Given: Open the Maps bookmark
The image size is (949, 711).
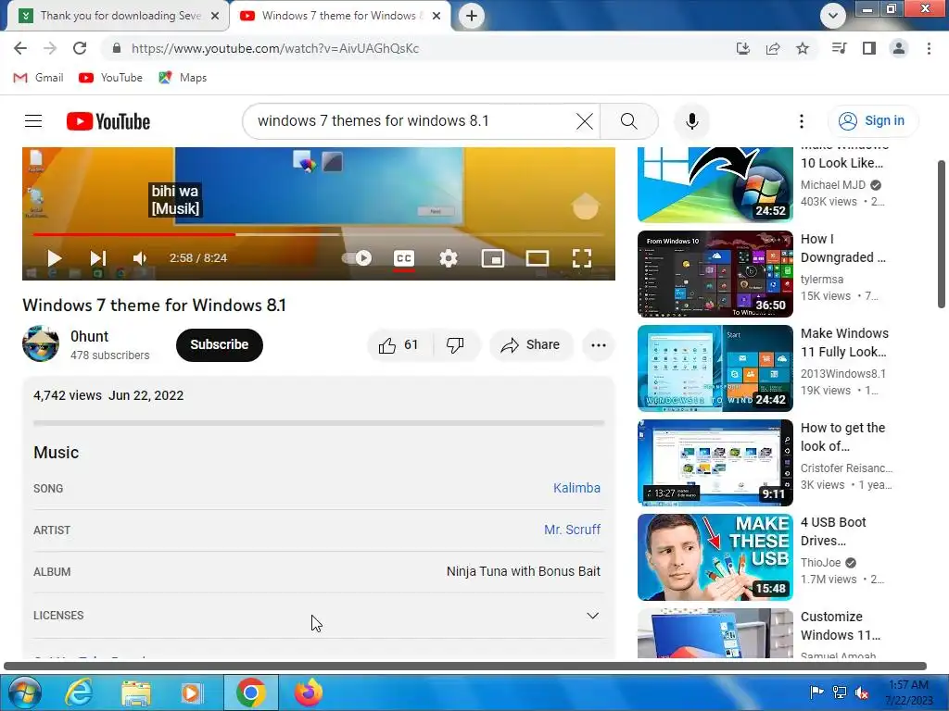Looking at the screenshot, I should coord(183,78).
